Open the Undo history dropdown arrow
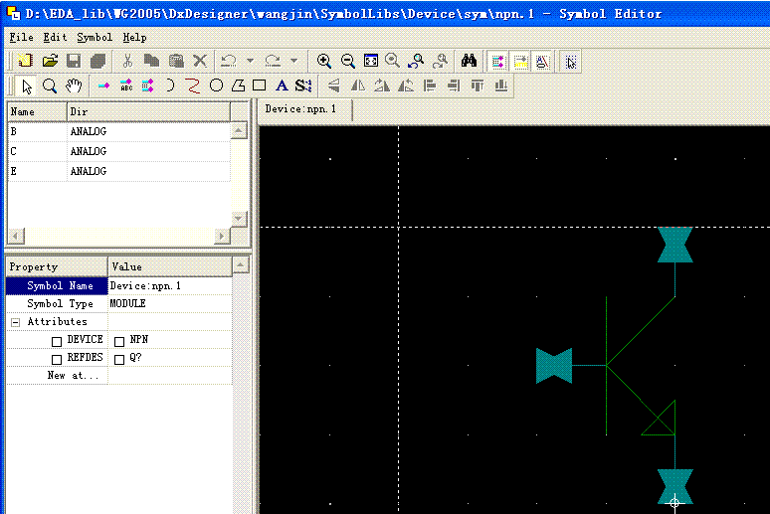Image resolution: width=770 pixels, height=514 pixels. 250,61
